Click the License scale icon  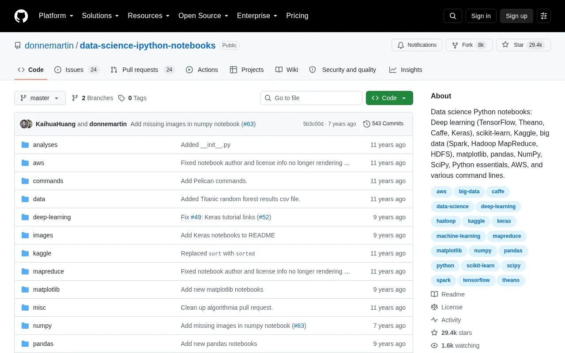[434, 307]
